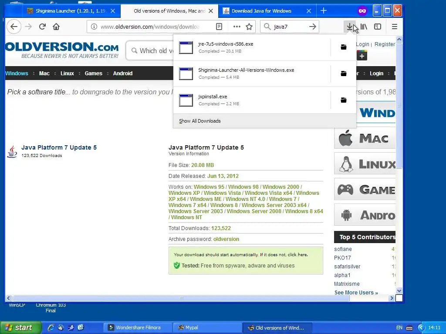Open Mac in the site nav bar
This screenshot has width=446, height=334.
click(44, 73)
